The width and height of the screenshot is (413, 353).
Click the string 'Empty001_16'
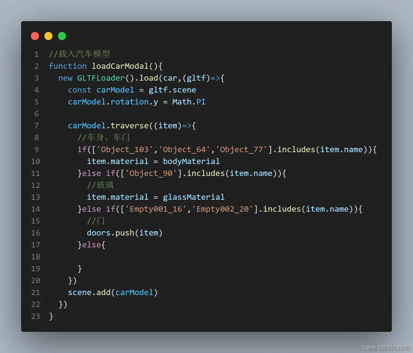(x=156, y=209)
